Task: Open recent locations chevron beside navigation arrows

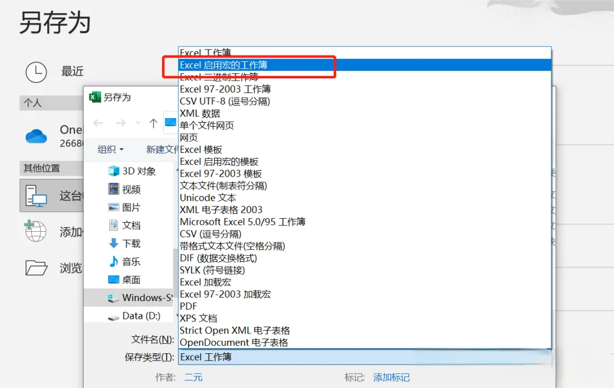Action: click(138, 123)
